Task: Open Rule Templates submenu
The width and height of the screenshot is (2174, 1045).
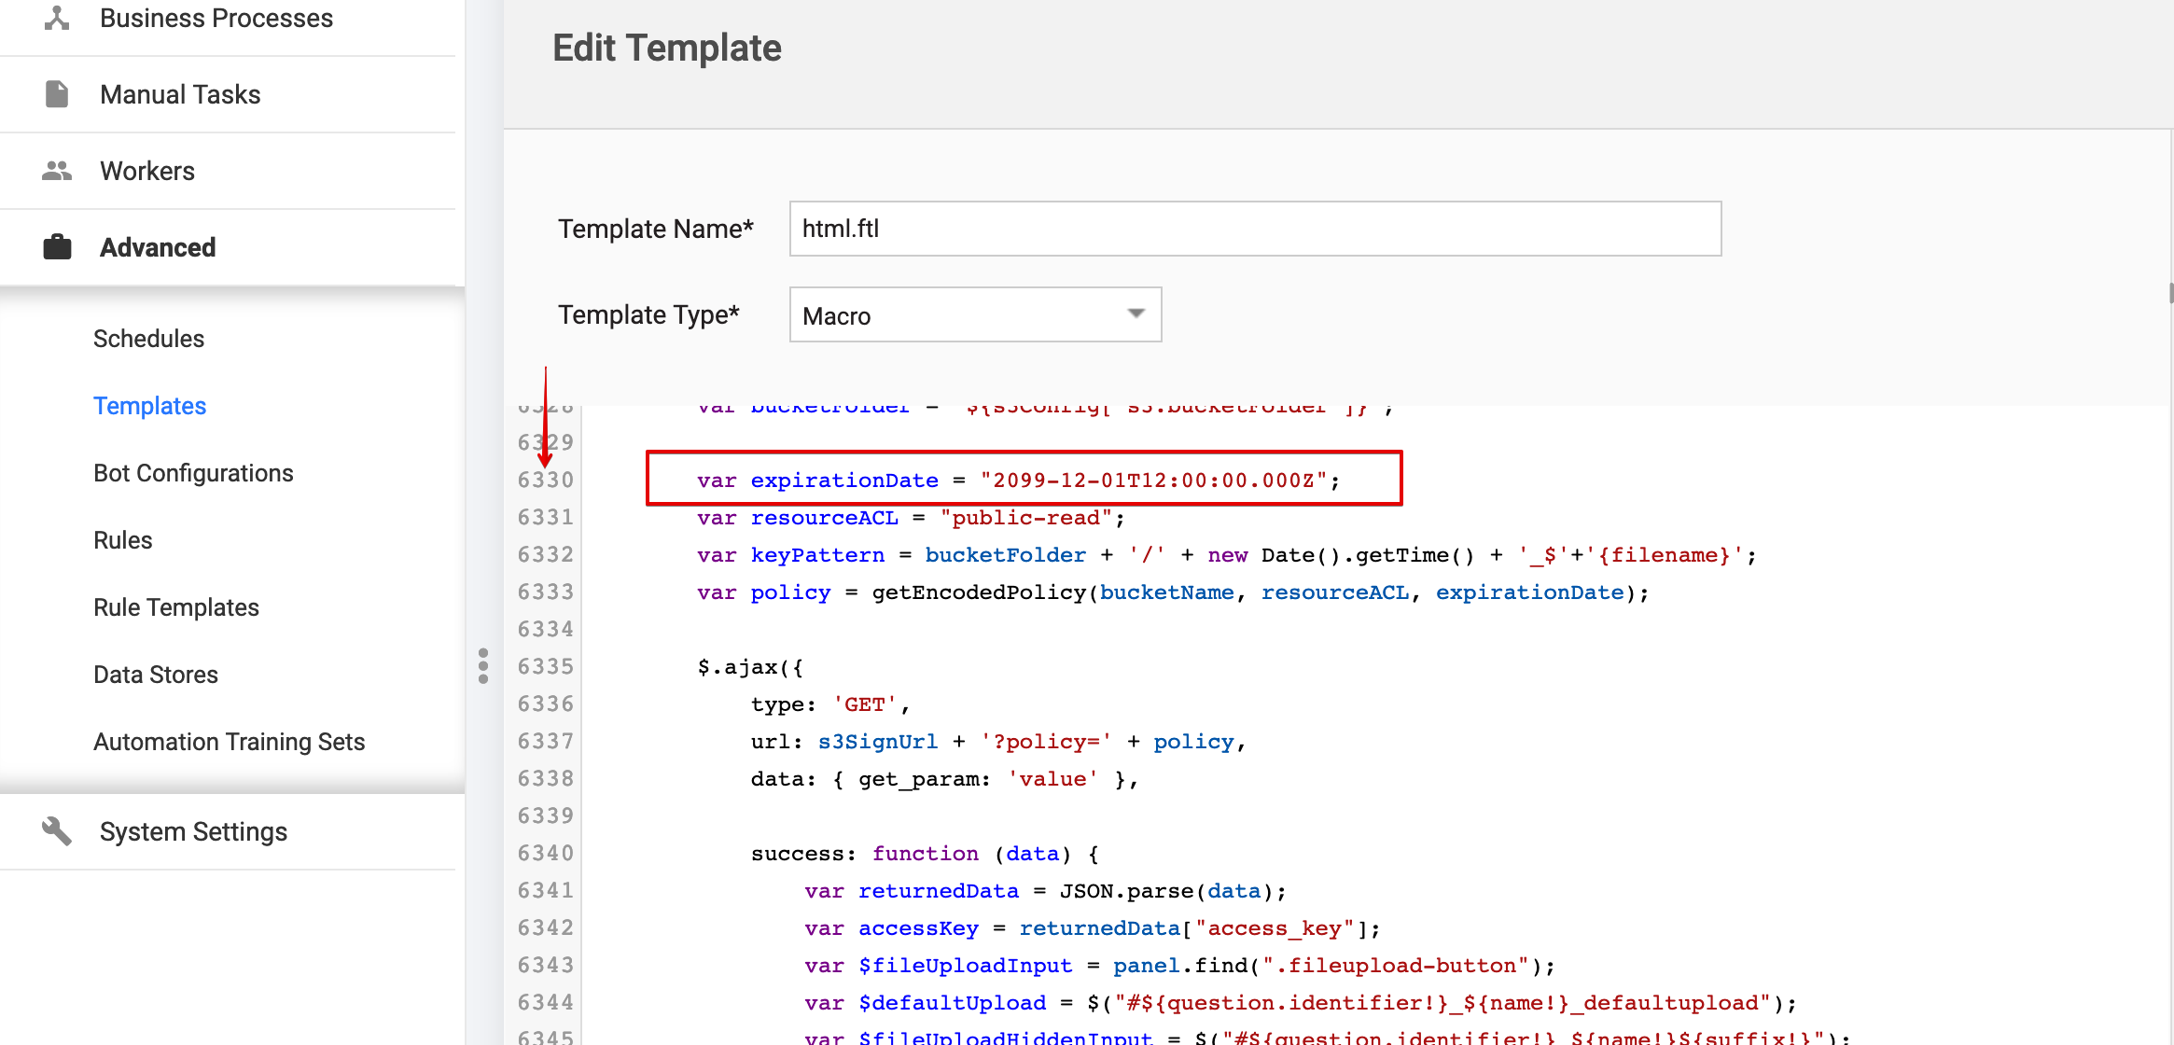Action: tap(176, 607)
